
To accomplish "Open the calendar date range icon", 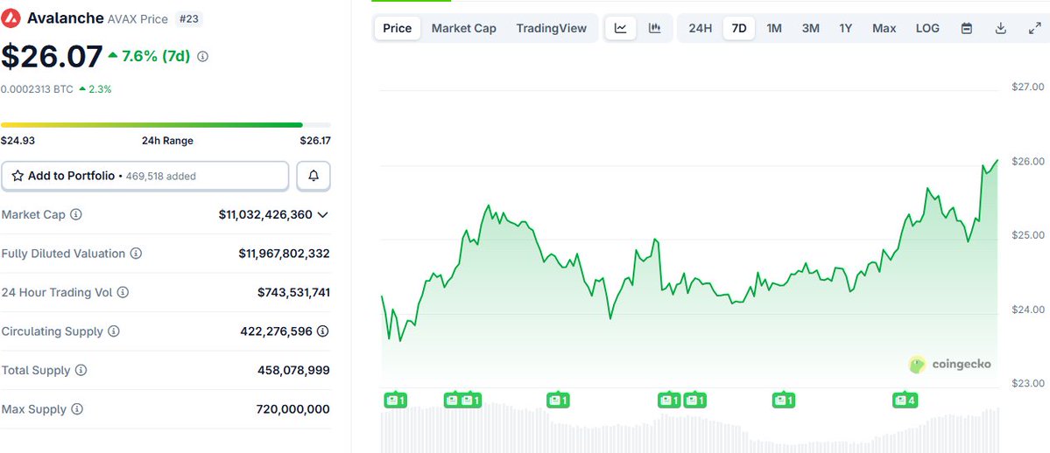I will click(x=966, y=28).
